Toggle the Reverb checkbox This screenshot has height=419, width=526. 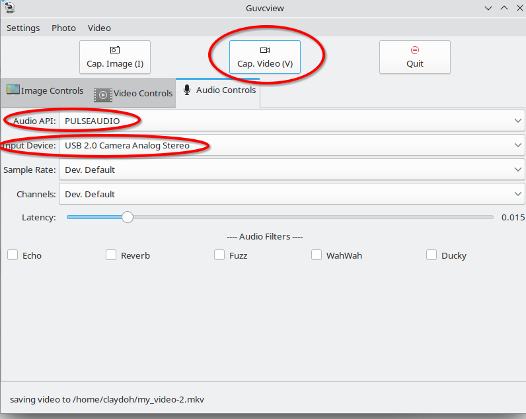pyautogui.click(x=111, y=255)
